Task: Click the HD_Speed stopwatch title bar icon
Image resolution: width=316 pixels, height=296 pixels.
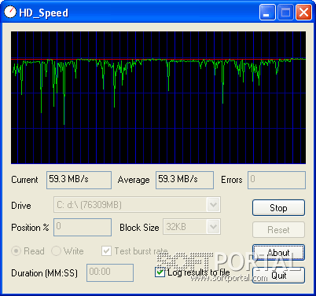Action: pyautogui.click(x=10, y=12)
